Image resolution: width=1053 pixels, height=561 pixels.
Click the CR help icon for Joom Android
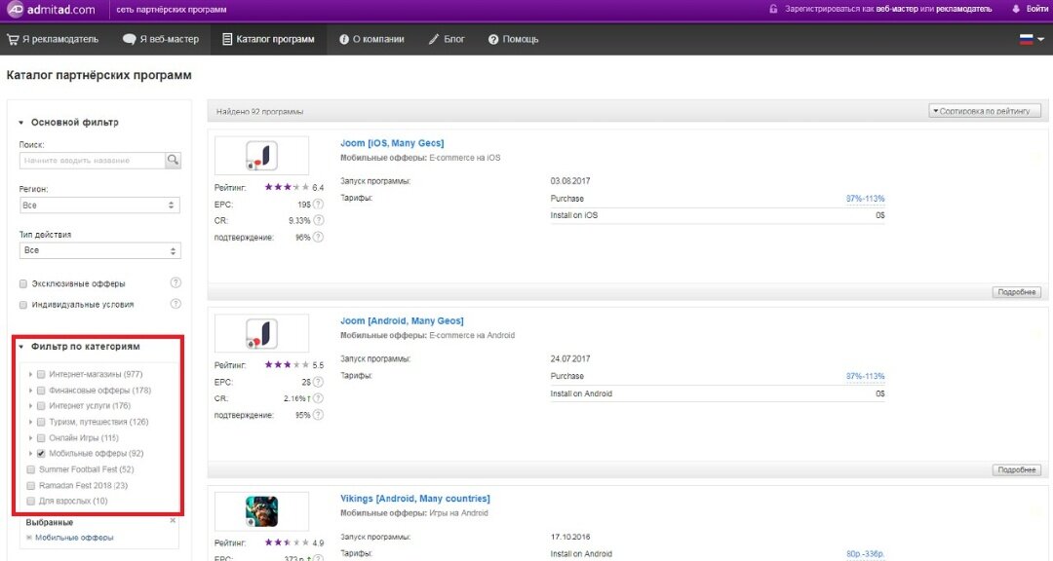(x=318, y=398)
